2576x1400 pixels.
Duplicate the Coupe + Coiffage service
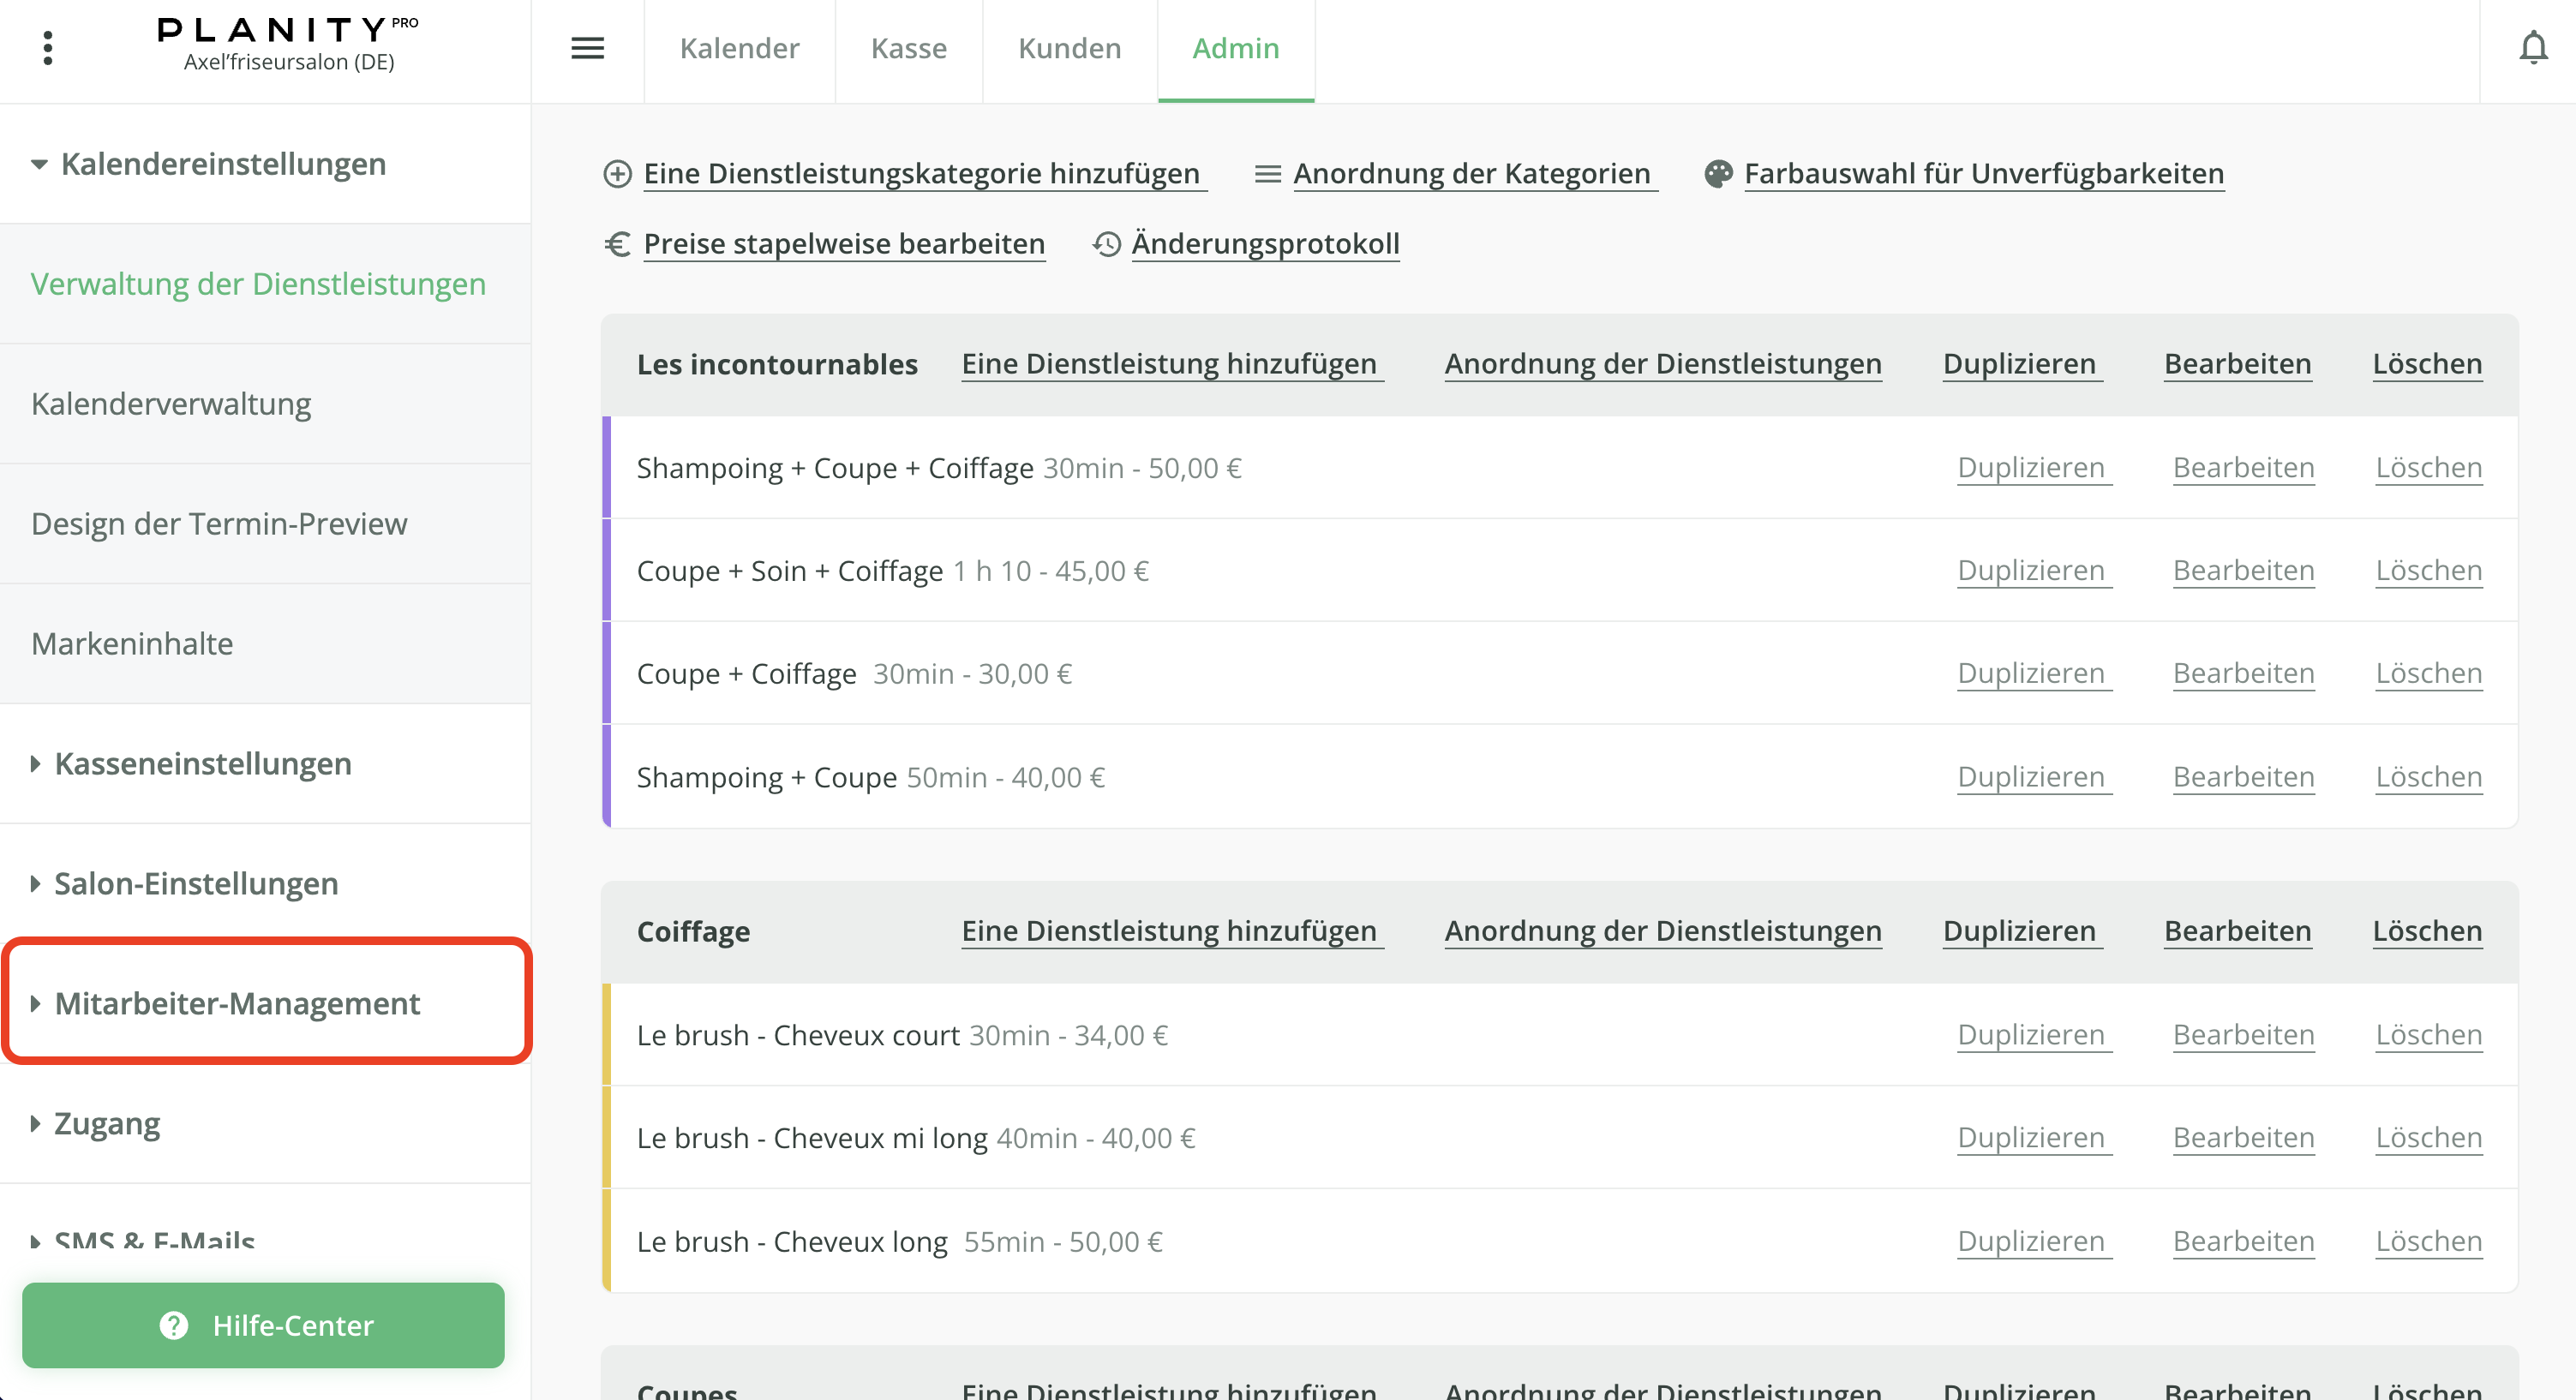(x=2032, y=672)
